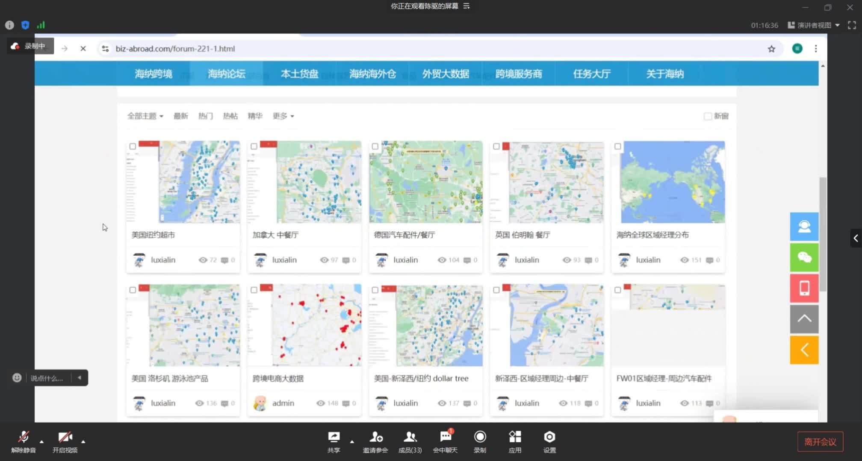Click the invite participants icon
This screenshot has width=862, height=461.
point(375,437)
